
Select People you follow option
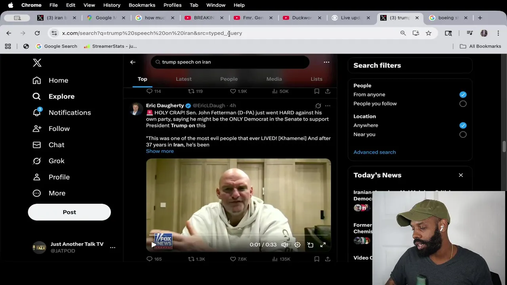click(x=463, y=104)
